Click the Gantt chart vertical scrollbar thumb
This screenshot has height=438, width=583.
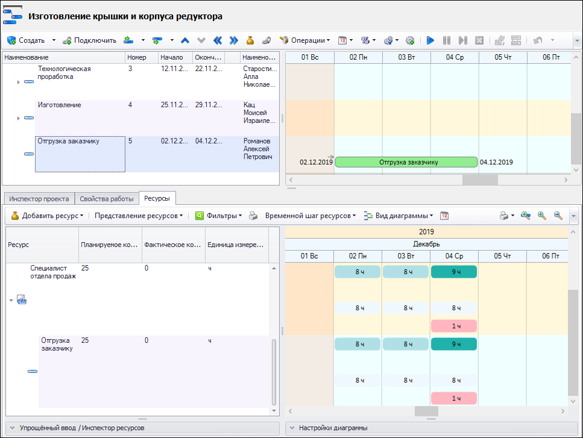pos(576,139)
